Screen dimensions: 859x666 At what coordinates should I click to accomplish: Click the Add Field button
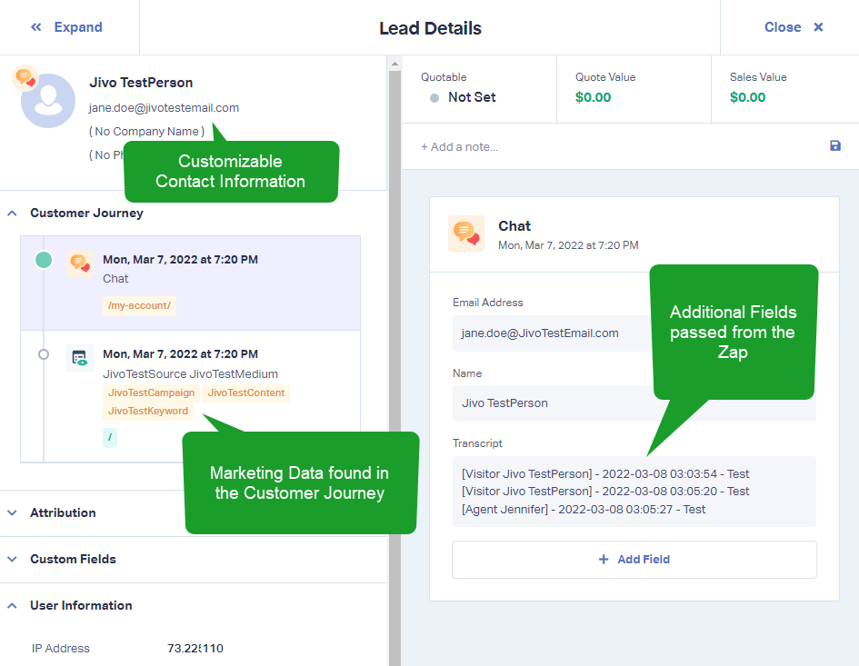click(634, 559)
